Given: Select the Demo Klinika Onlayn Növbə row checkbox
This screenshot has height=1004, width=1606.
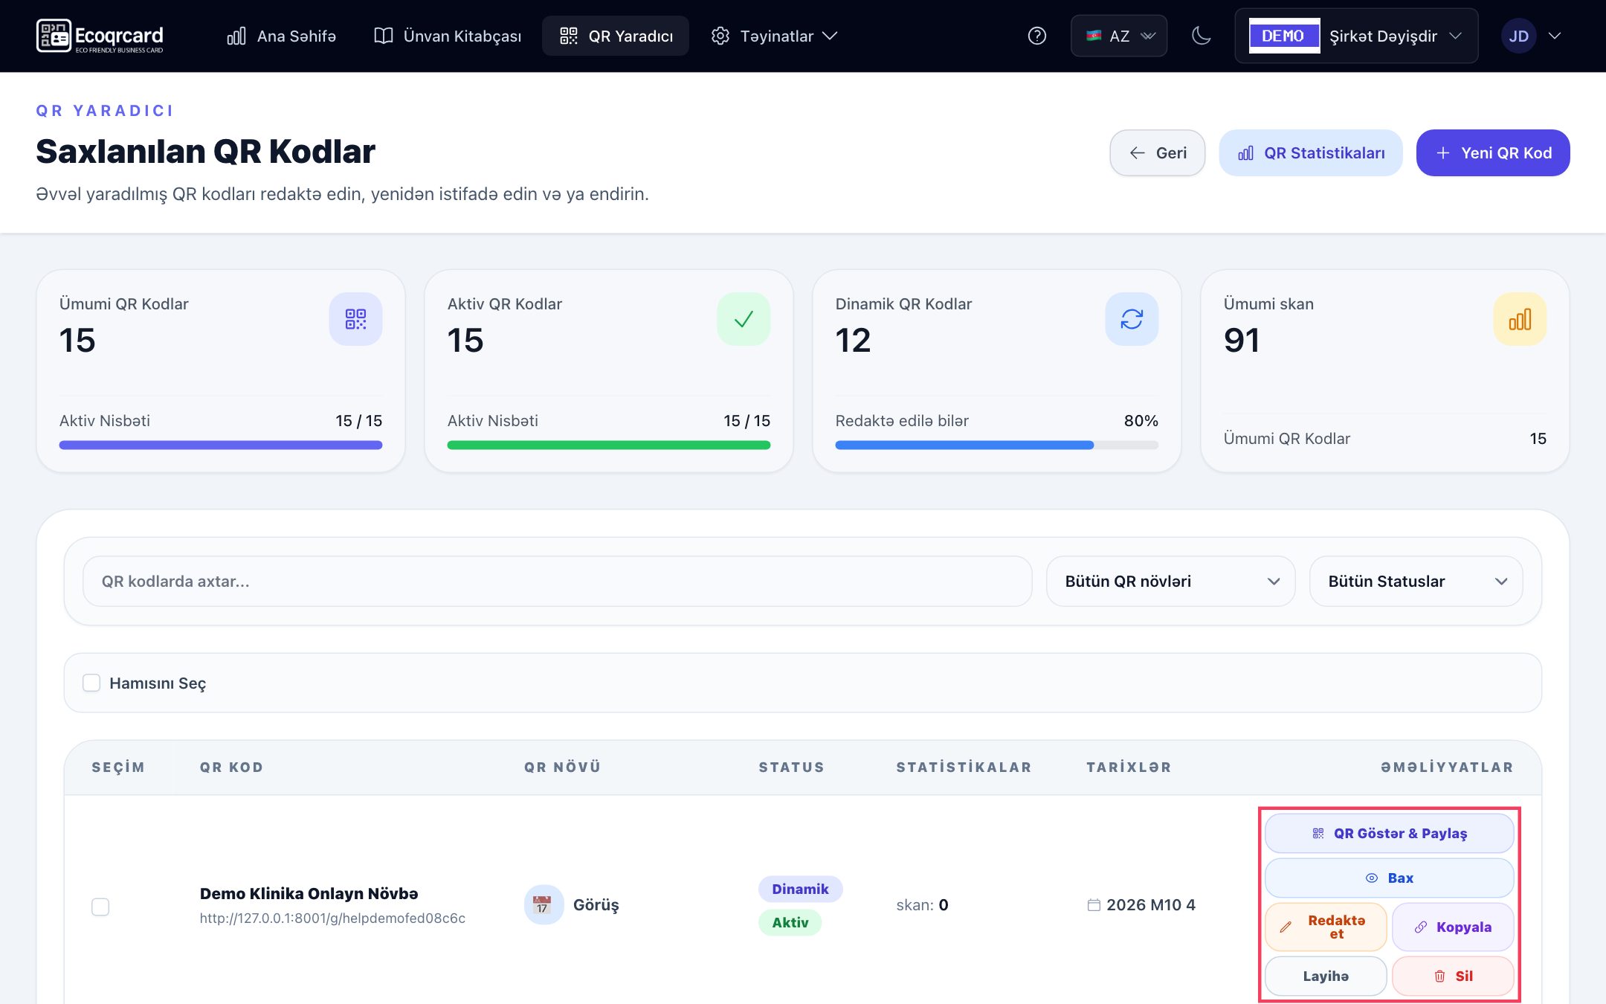Looking at the screenshot, I should coord(100,907).
